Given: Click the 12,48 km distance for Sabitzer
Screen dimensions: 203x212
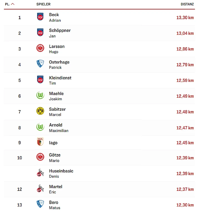Looking at the screenshot, I should (185, 112).
